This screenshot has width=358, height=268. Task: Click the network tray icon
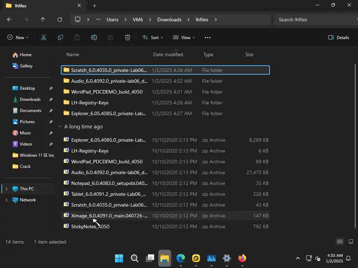click(309, 258)
